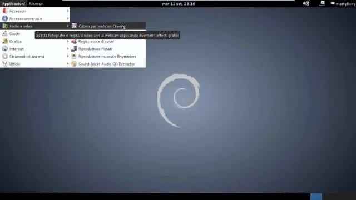Click the Grafica category icon

tap(5, 41)
